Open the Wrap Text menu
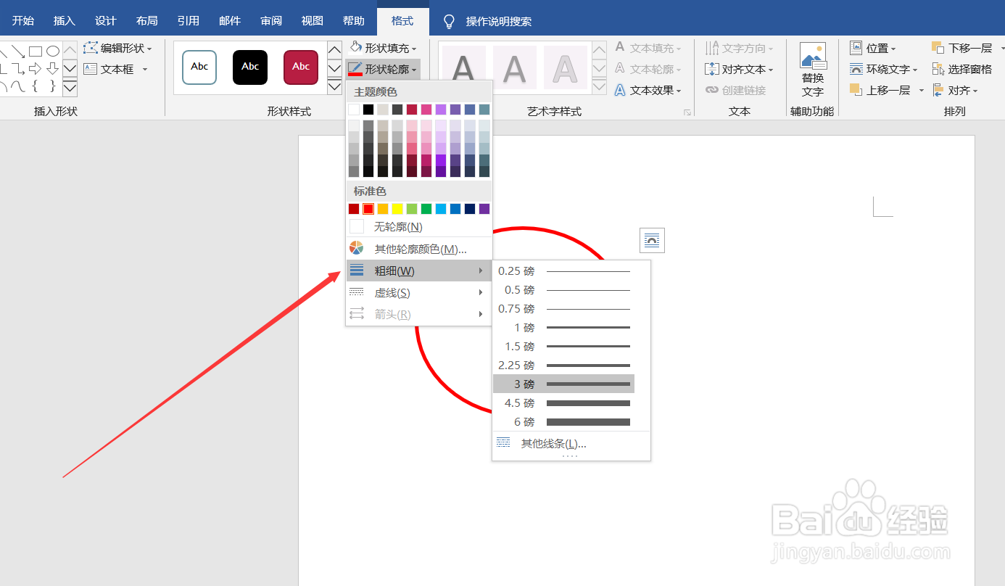Viewport: 1005px width, 586px height. pyautogui.click(x=884, y=69)
